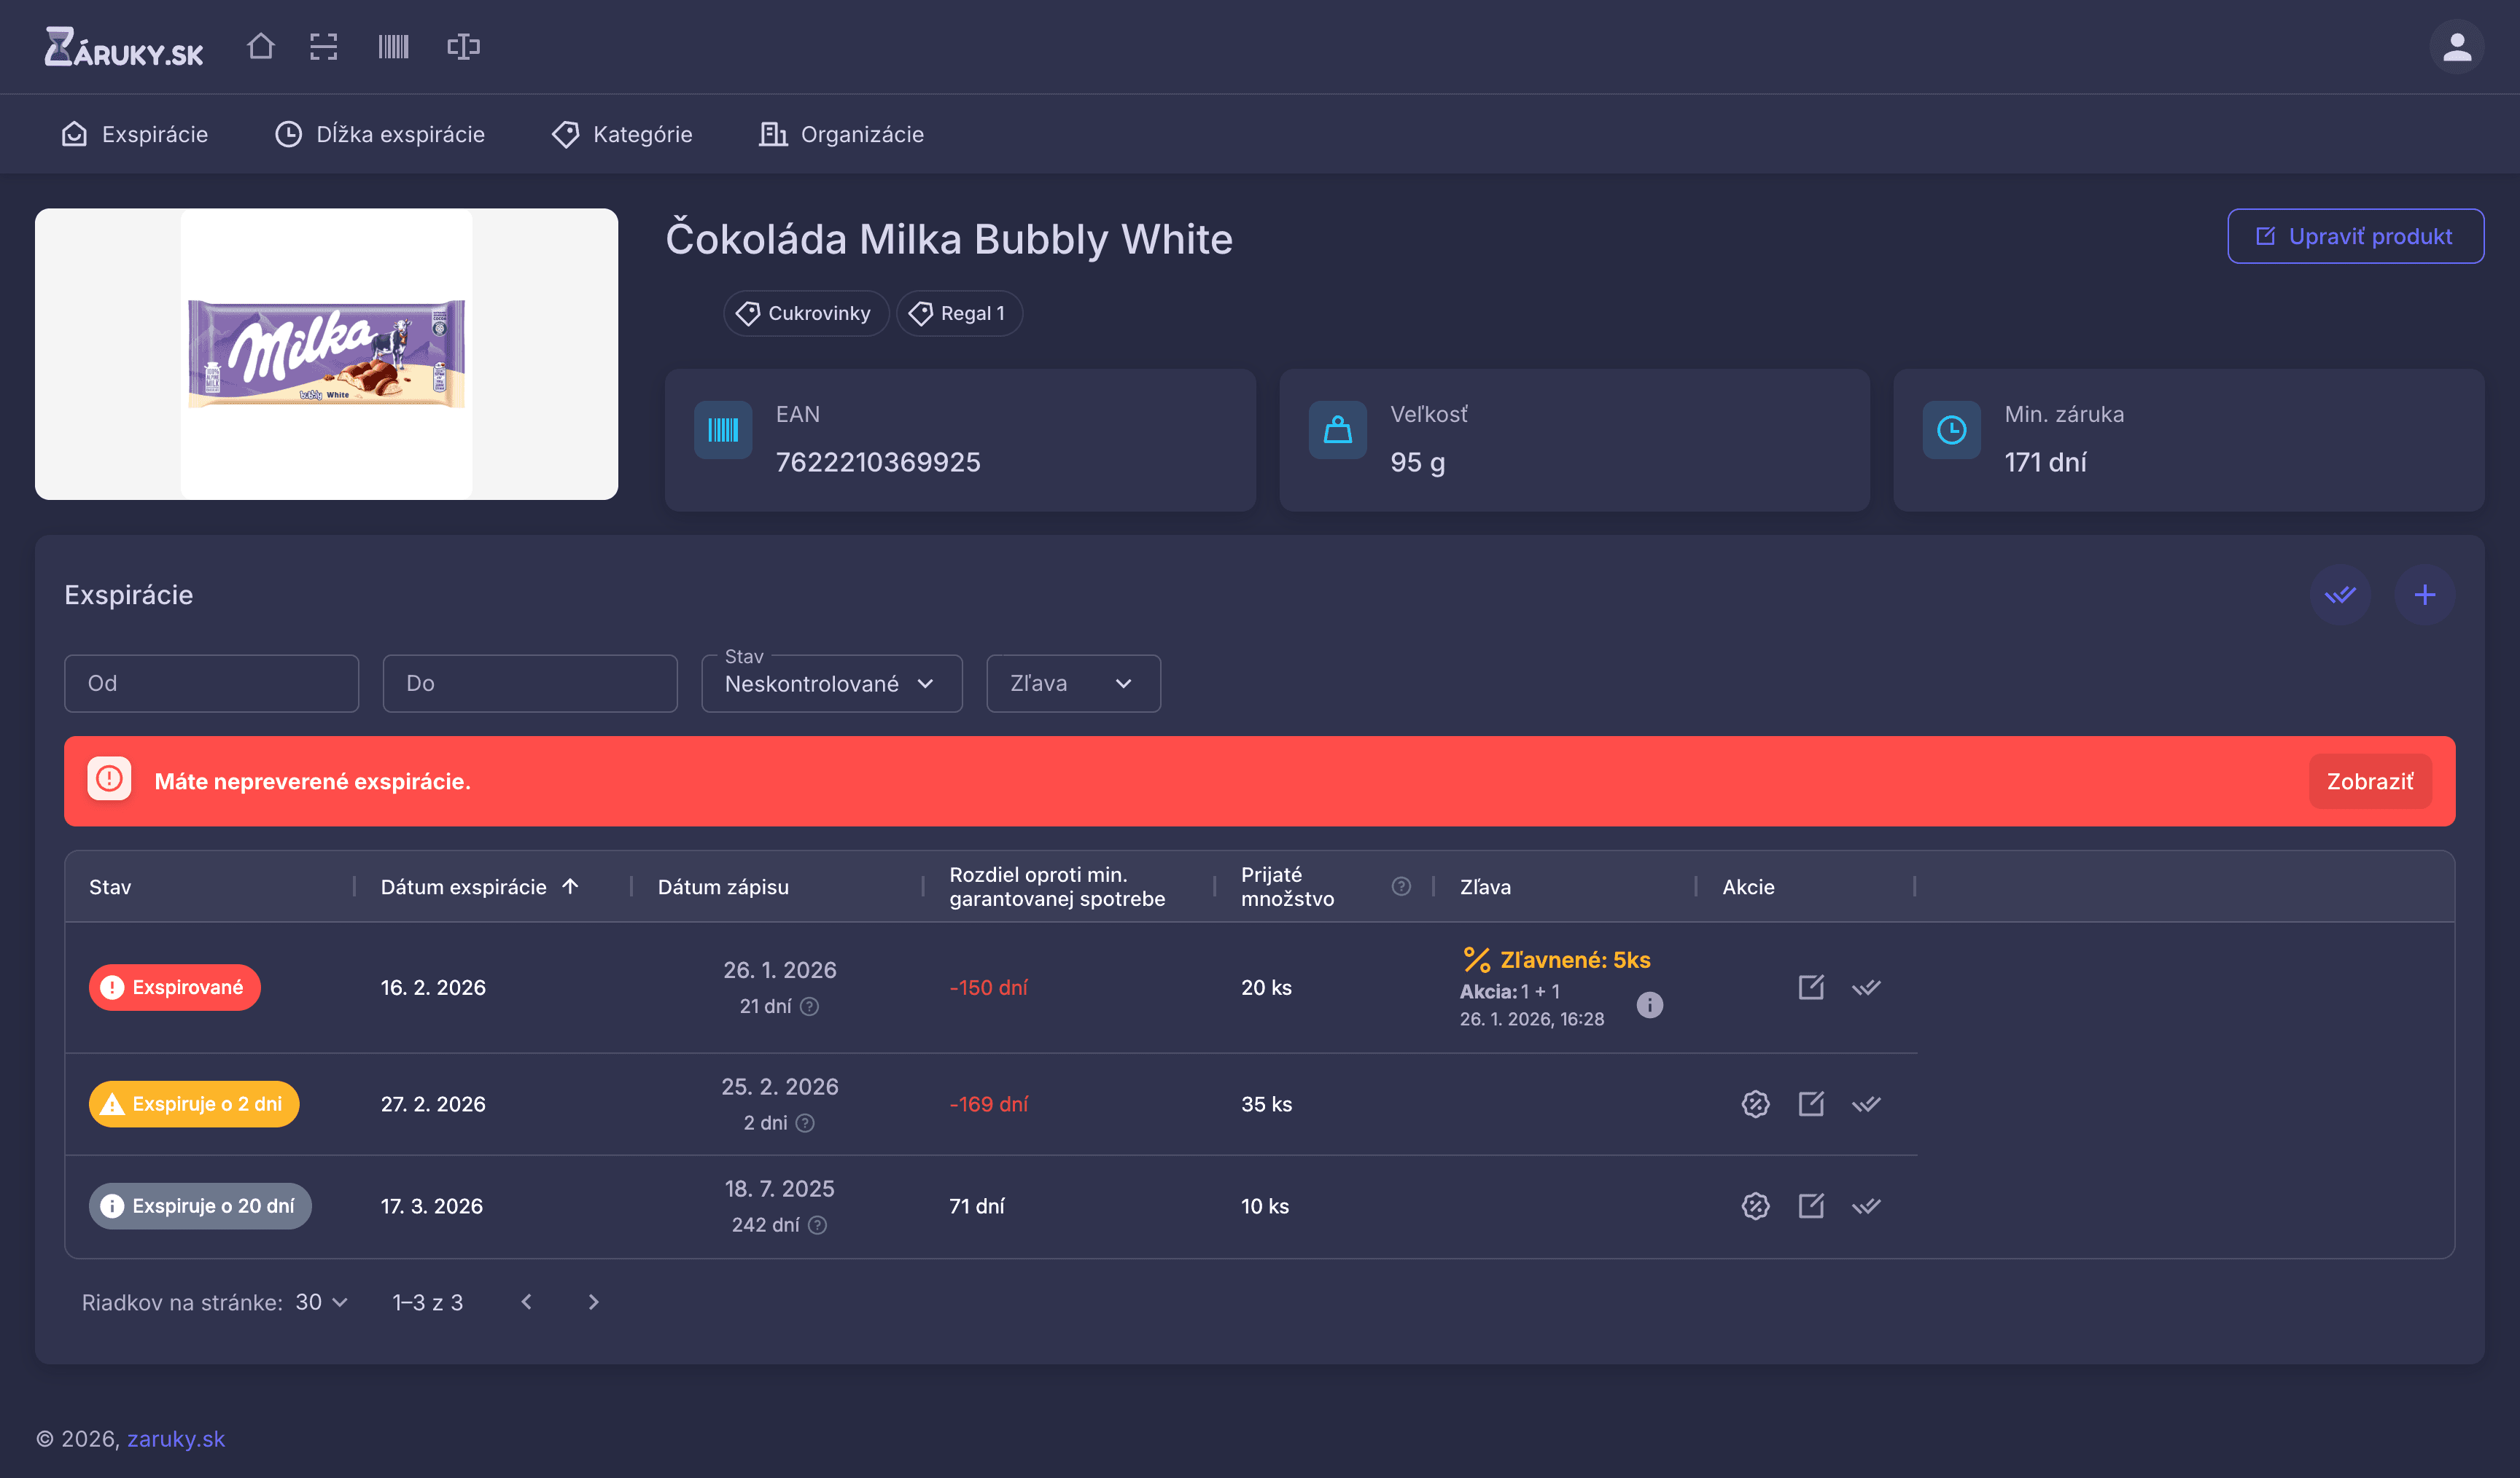Click the user profile avatar icon
The width and height of the screenshot is (2520, 1478).
point(2456,46)
